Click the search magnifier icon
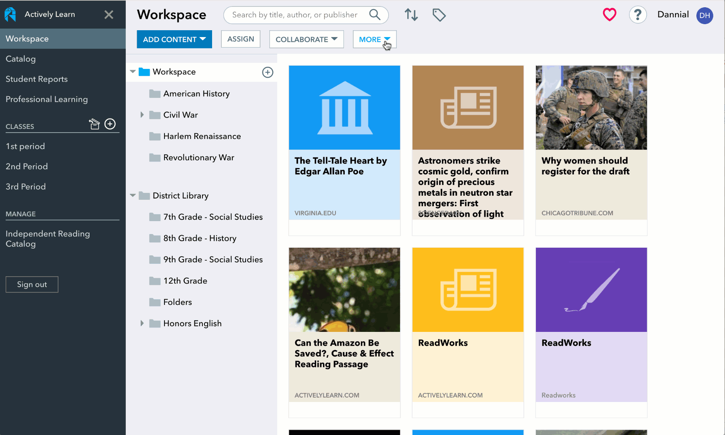This screenshot has height=435, width=725. coord(375,15)
